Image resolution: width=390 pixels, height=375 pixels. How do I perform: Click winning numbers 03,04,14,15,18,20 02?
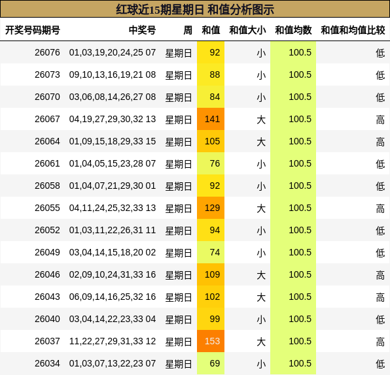[113, 252]
